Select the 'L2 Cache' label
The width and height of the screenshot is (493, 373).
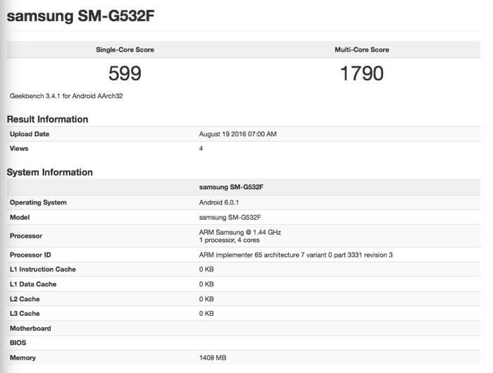point(25,299)
